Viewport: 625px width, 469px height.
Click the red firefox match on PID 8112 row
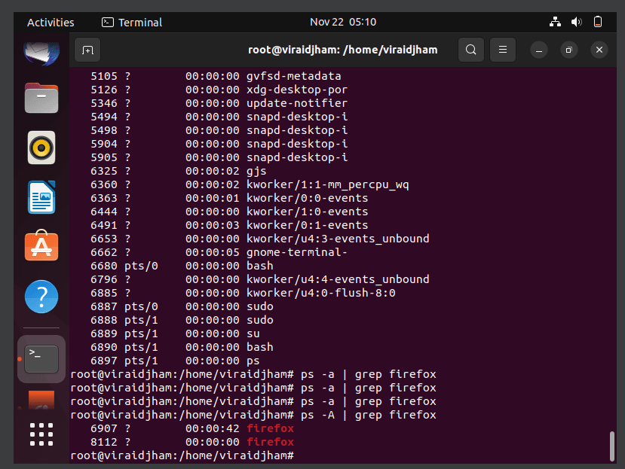coord(270,442)
